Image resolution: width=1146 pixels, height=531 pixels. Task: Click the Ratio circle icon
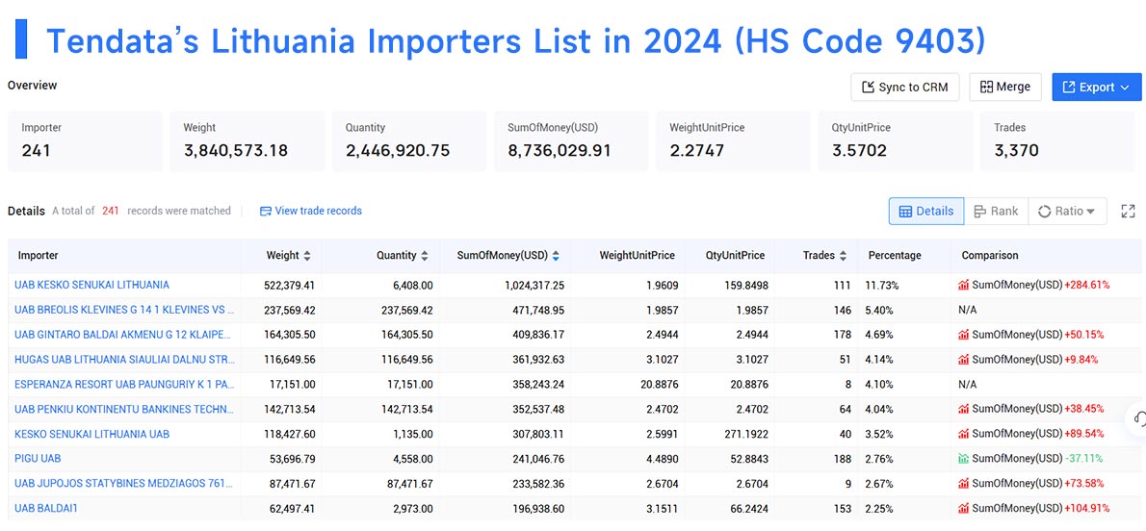(1045, 211)
